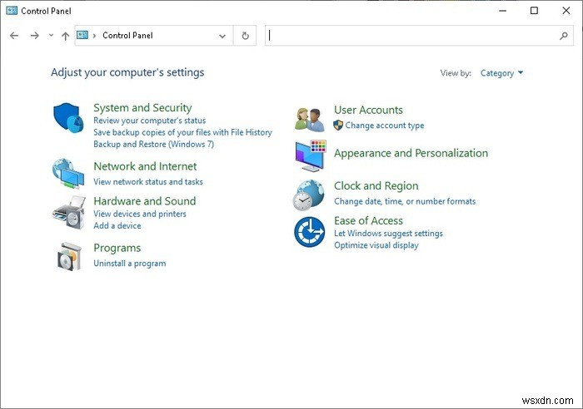This screenshot has height=409, width=583.
Task: Open Network and Internet heading
Action: [x=145, y=166]
